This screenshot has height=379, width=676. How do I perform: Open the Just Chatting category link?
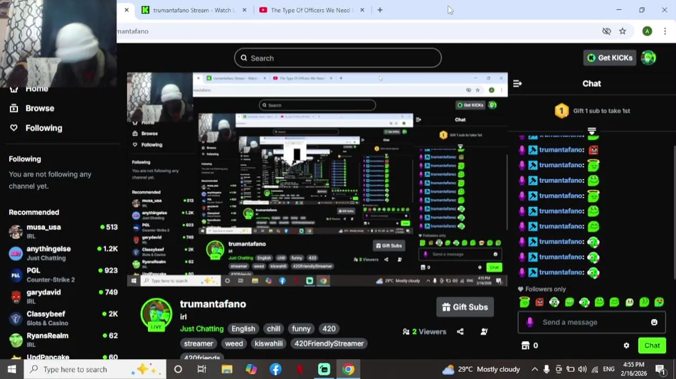tap(202, 329)
